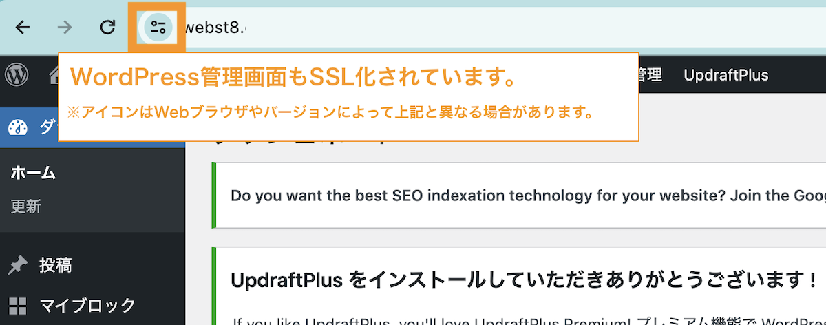
Task: Open the 更新 submenu link
Action: pos(25,206)
